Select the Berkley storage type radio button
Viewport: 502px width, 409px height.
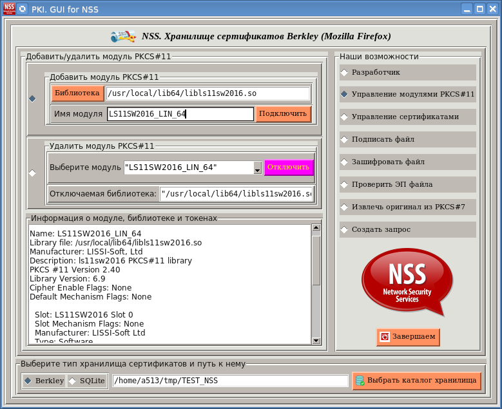tap(28, 381)
